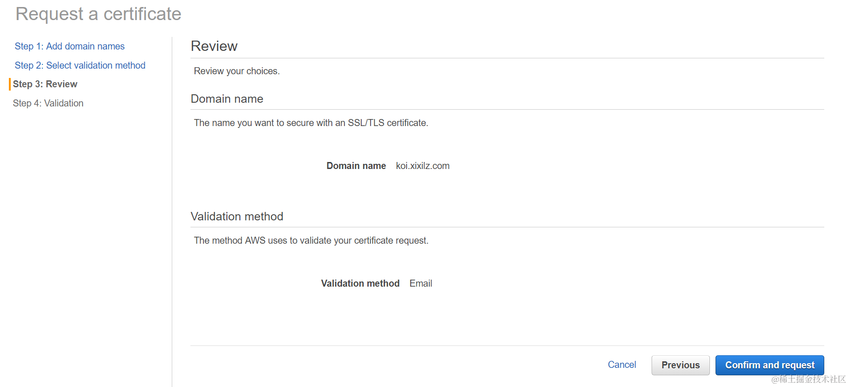
Task: Click the bold Domain name field label
Action: 356,166
